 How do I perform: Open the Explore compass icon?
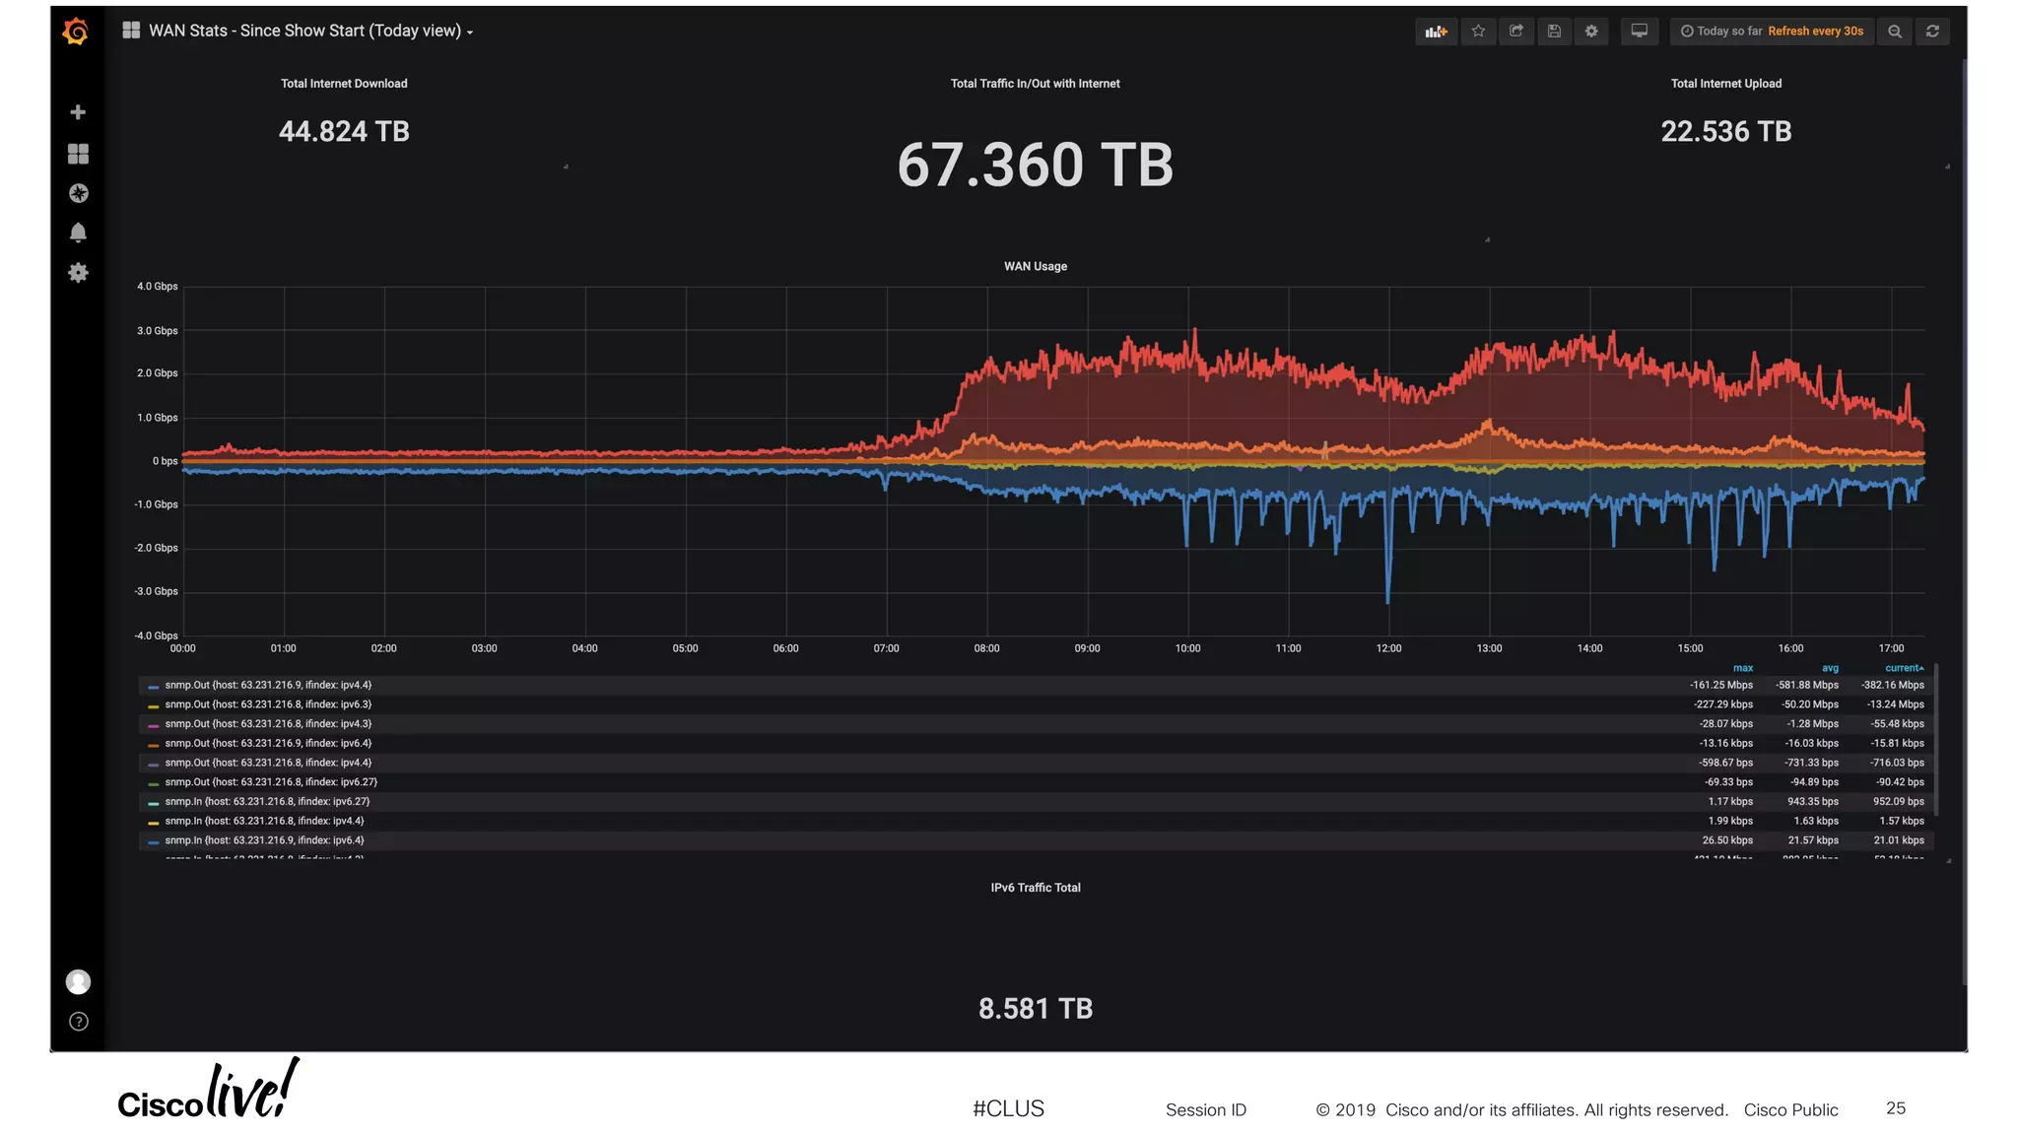pos(78,193)
